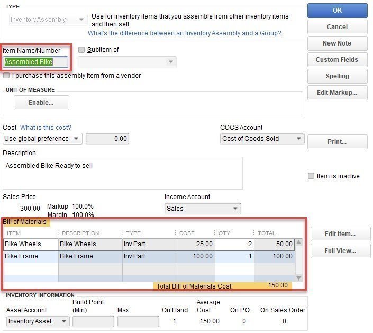Screen dimensions: 373x333
Task: Click Bike Wheels type cell Inv Part
Action: tap(149, 245)
